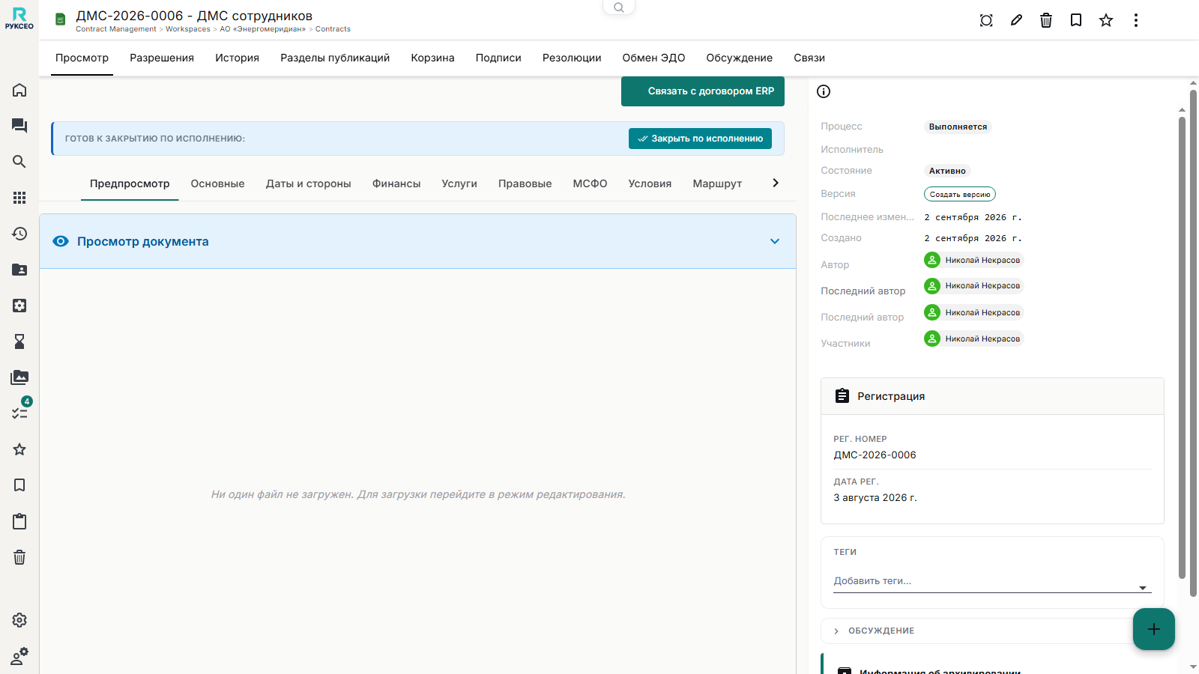Bookmark the document with header bookmark icon

click(1076, 20)
